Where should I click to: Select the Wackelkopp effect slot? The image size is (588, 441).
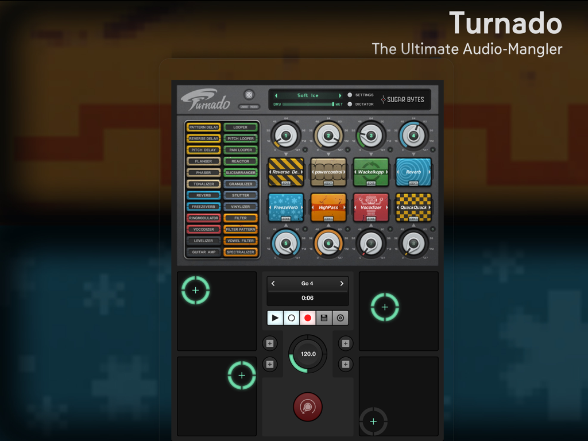tap(370, 172)
